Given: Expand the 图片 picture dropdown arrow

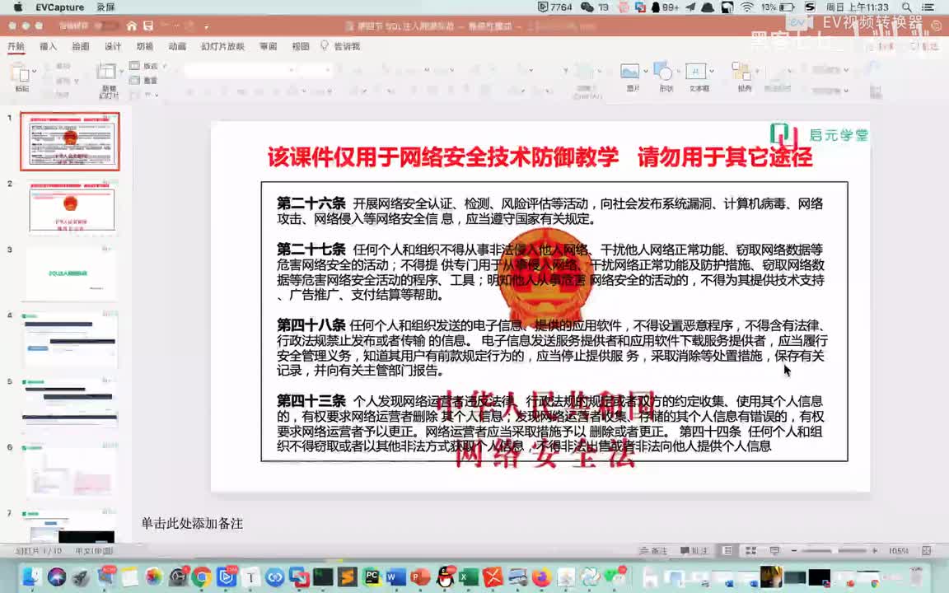Looking at the screenshot, I should pyautogui.click(x=645, y=72).
